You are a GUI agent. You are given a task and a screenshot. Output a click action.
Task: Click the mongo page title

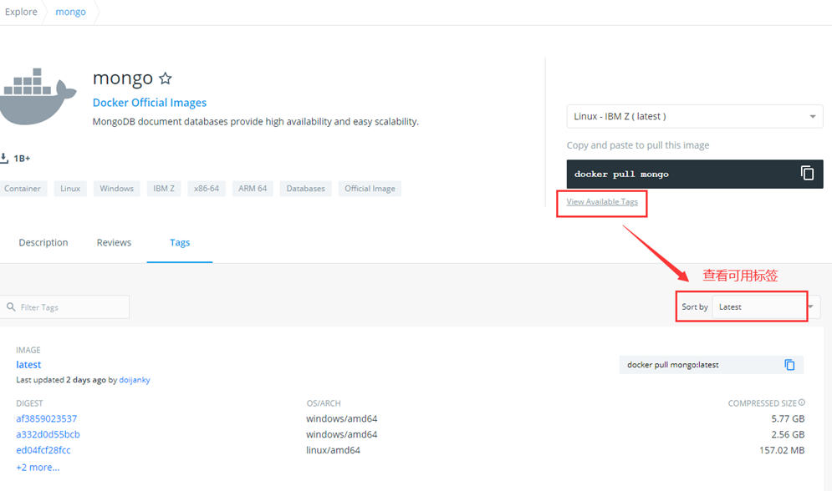(x=123, y=78)
